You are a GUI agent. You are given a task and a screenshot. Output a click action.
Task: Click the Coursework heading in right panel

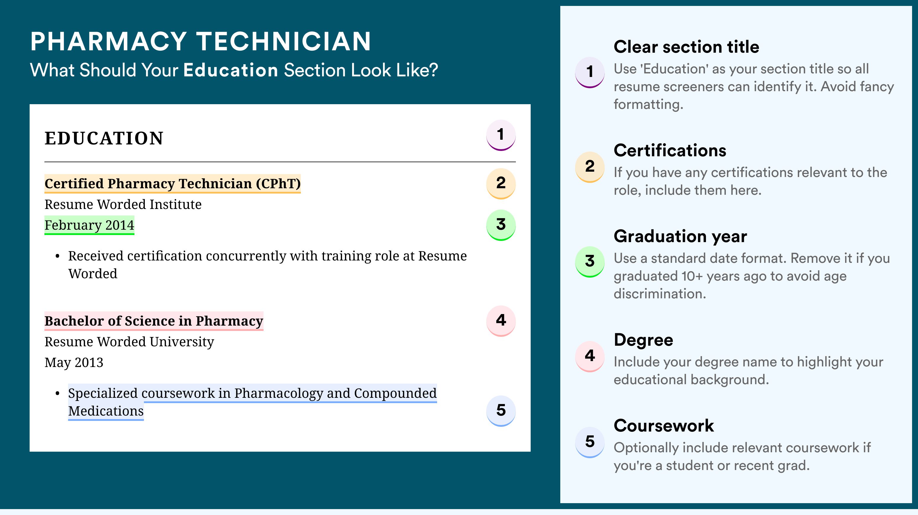click(x=664, y=426)
